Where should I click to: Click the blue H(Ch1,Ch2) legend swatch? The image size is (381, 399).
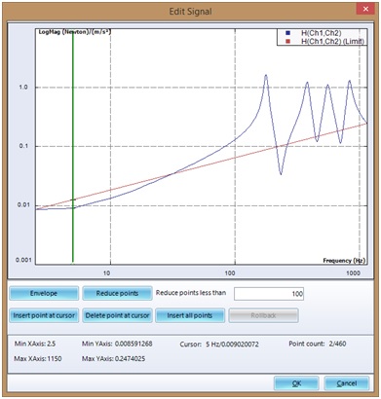click(287, 33)
